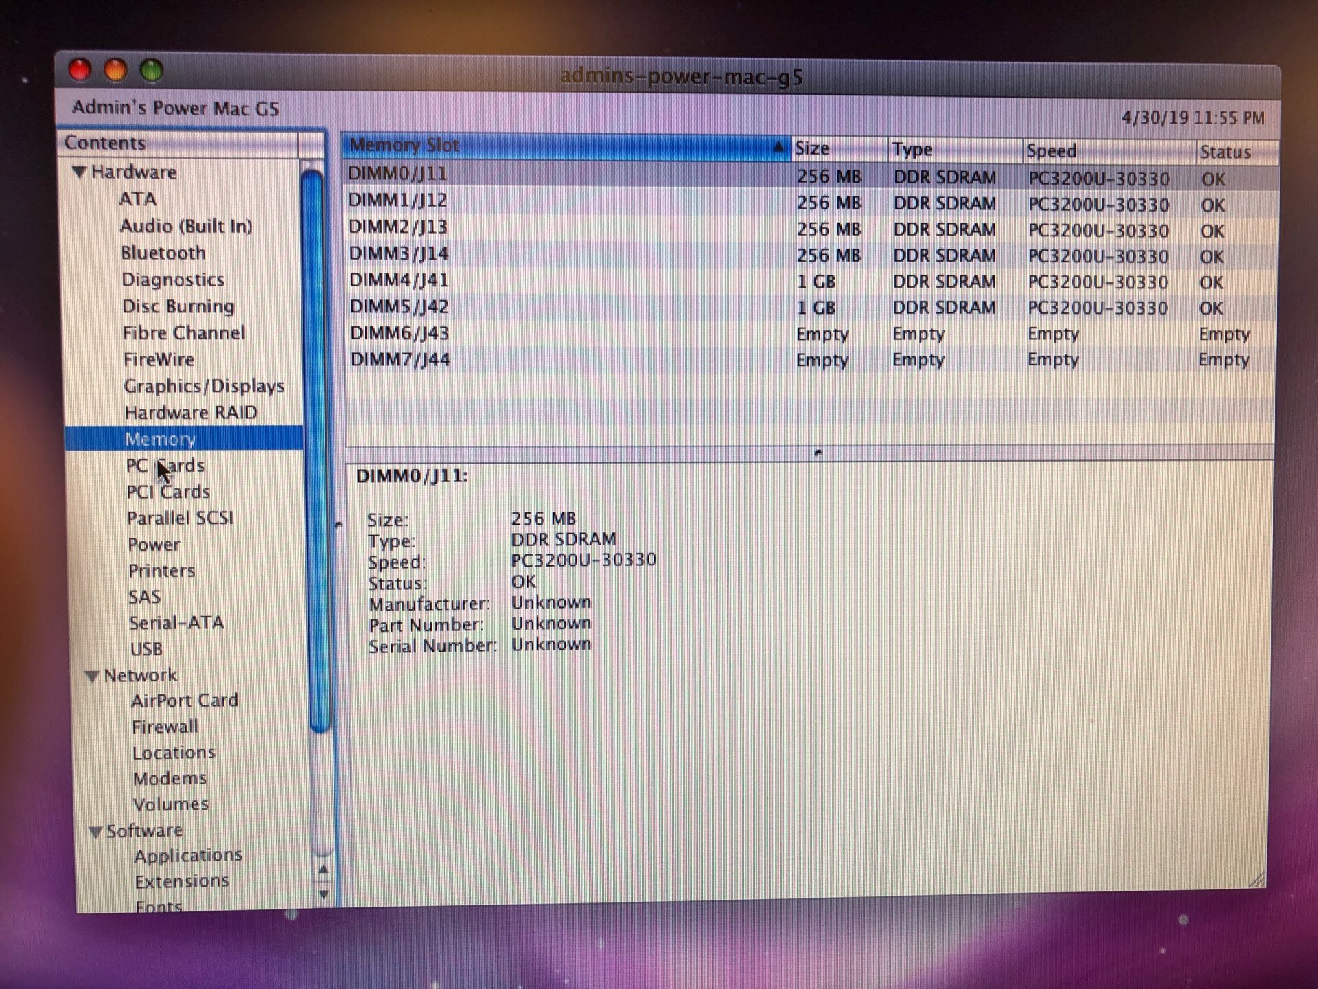
Task: Open PC Cards entry
Action: point(165,466)
